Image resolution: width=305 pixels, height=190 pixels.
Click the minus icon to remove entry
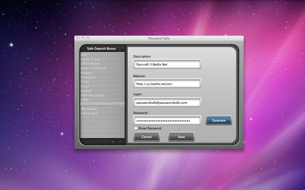120,142
